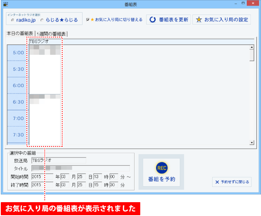This screenshot has width=261, height=216.
Task: Click the 終了時間 month field
Action: click(65, 185)
